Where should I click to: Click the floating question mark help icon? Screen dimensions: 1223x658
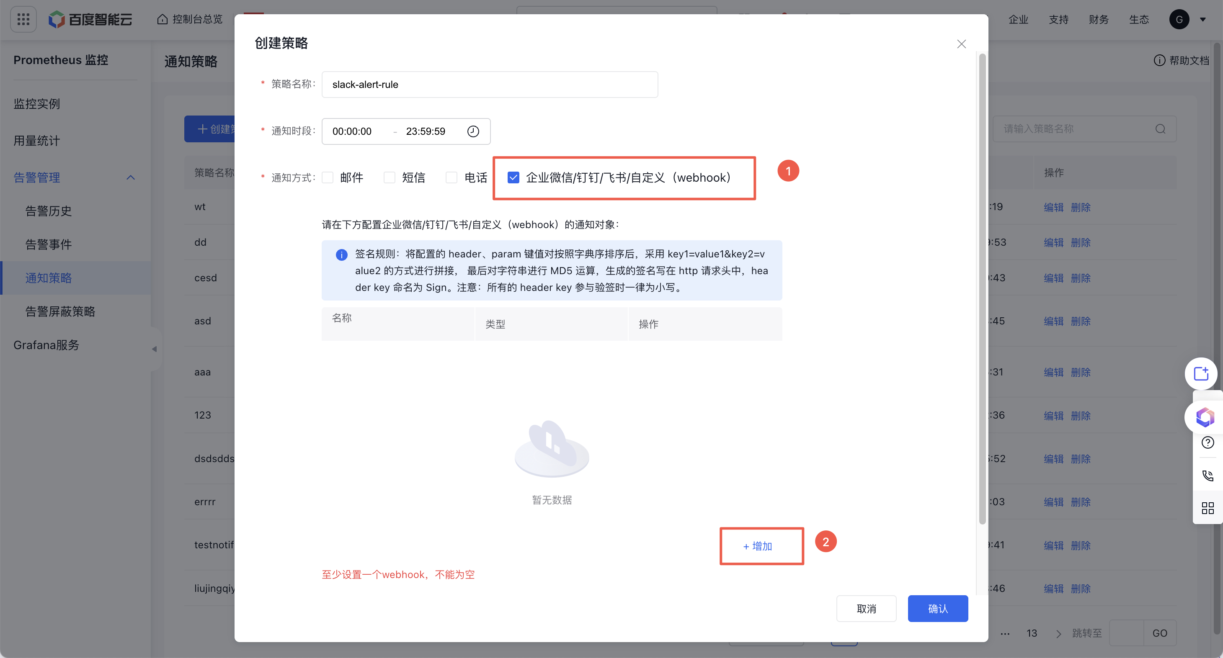[1208, 442]
